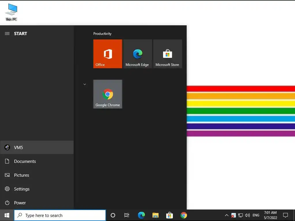Click the tray icon with red X badge
The height and width of the screenshot is (221, 295).
tap(233, 215)
